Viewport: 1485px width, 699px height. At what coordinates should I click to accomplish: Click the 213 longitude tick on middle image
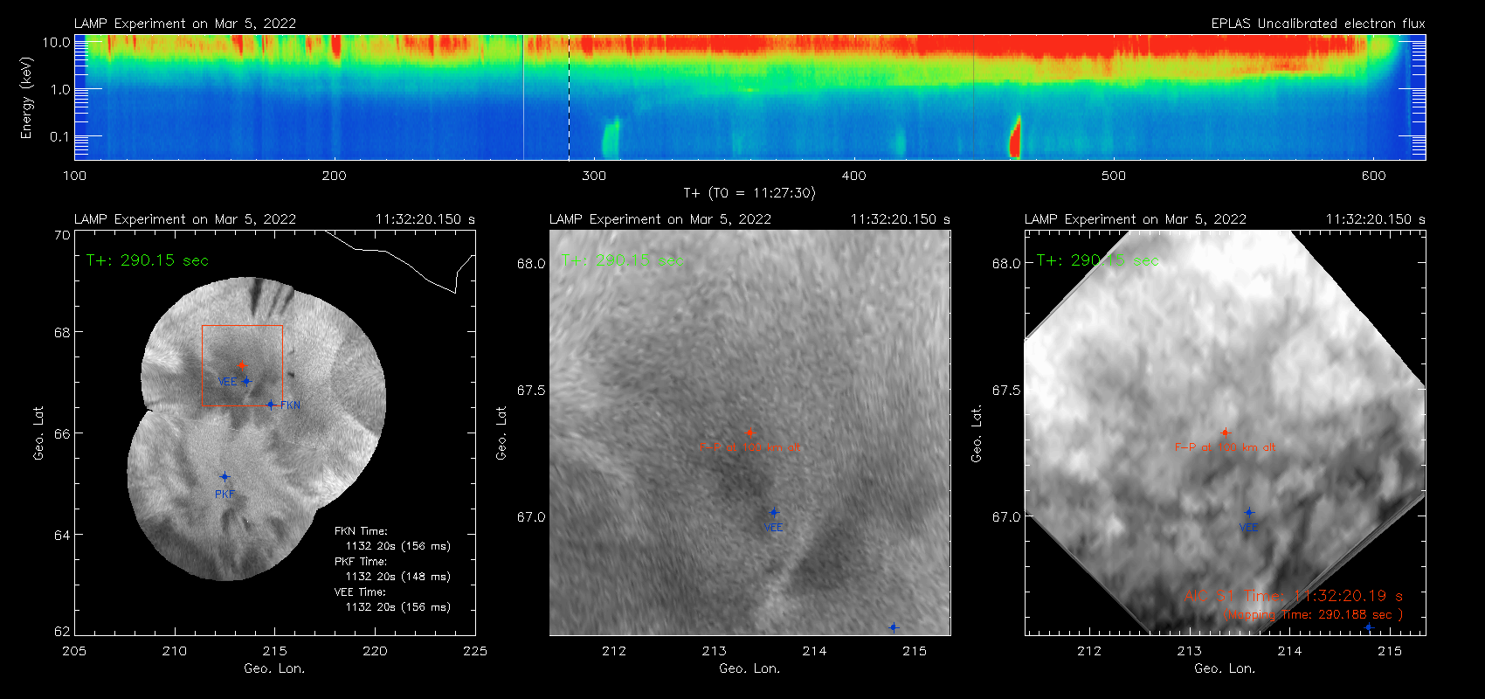(x=715, y=651)
